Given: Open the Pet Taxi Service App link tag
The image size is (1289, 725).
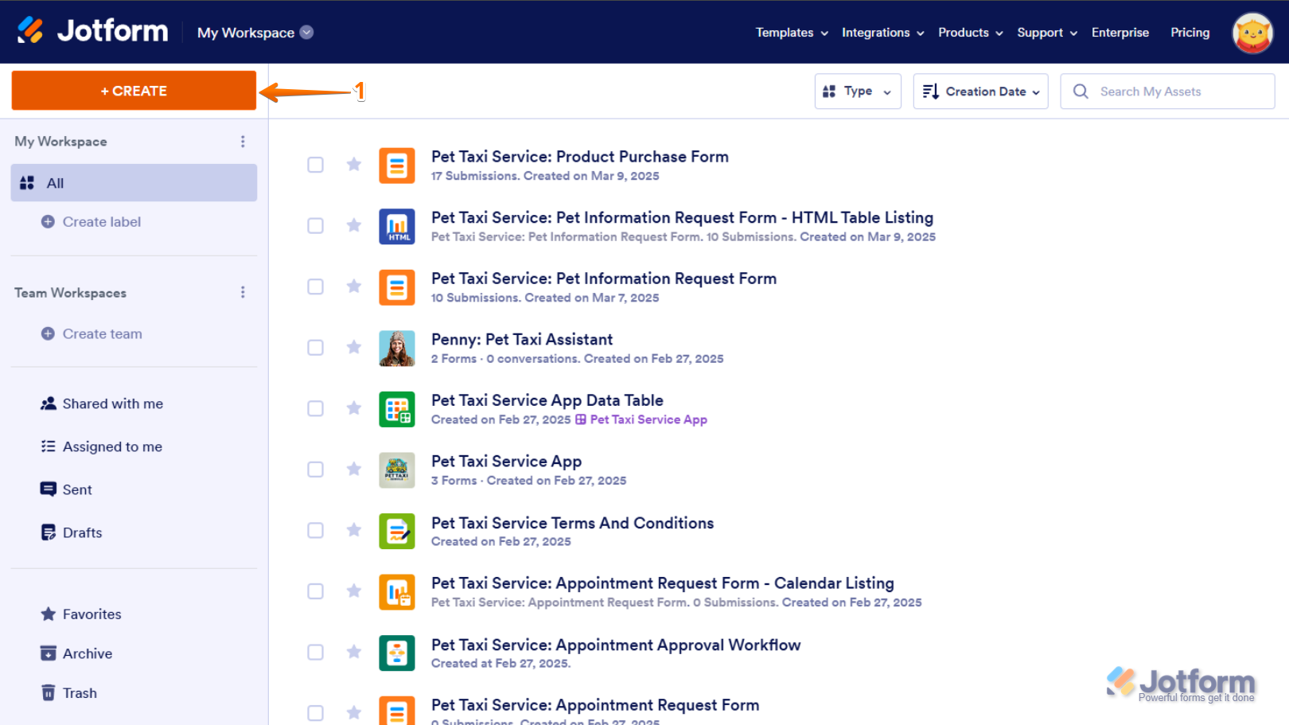Looking at the screenshot, I should [x=641, y=419].
